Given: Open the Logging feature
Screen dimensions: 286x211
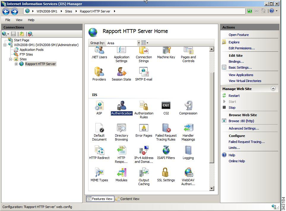Looking at the screenshot, I should (x=188, y=152).
